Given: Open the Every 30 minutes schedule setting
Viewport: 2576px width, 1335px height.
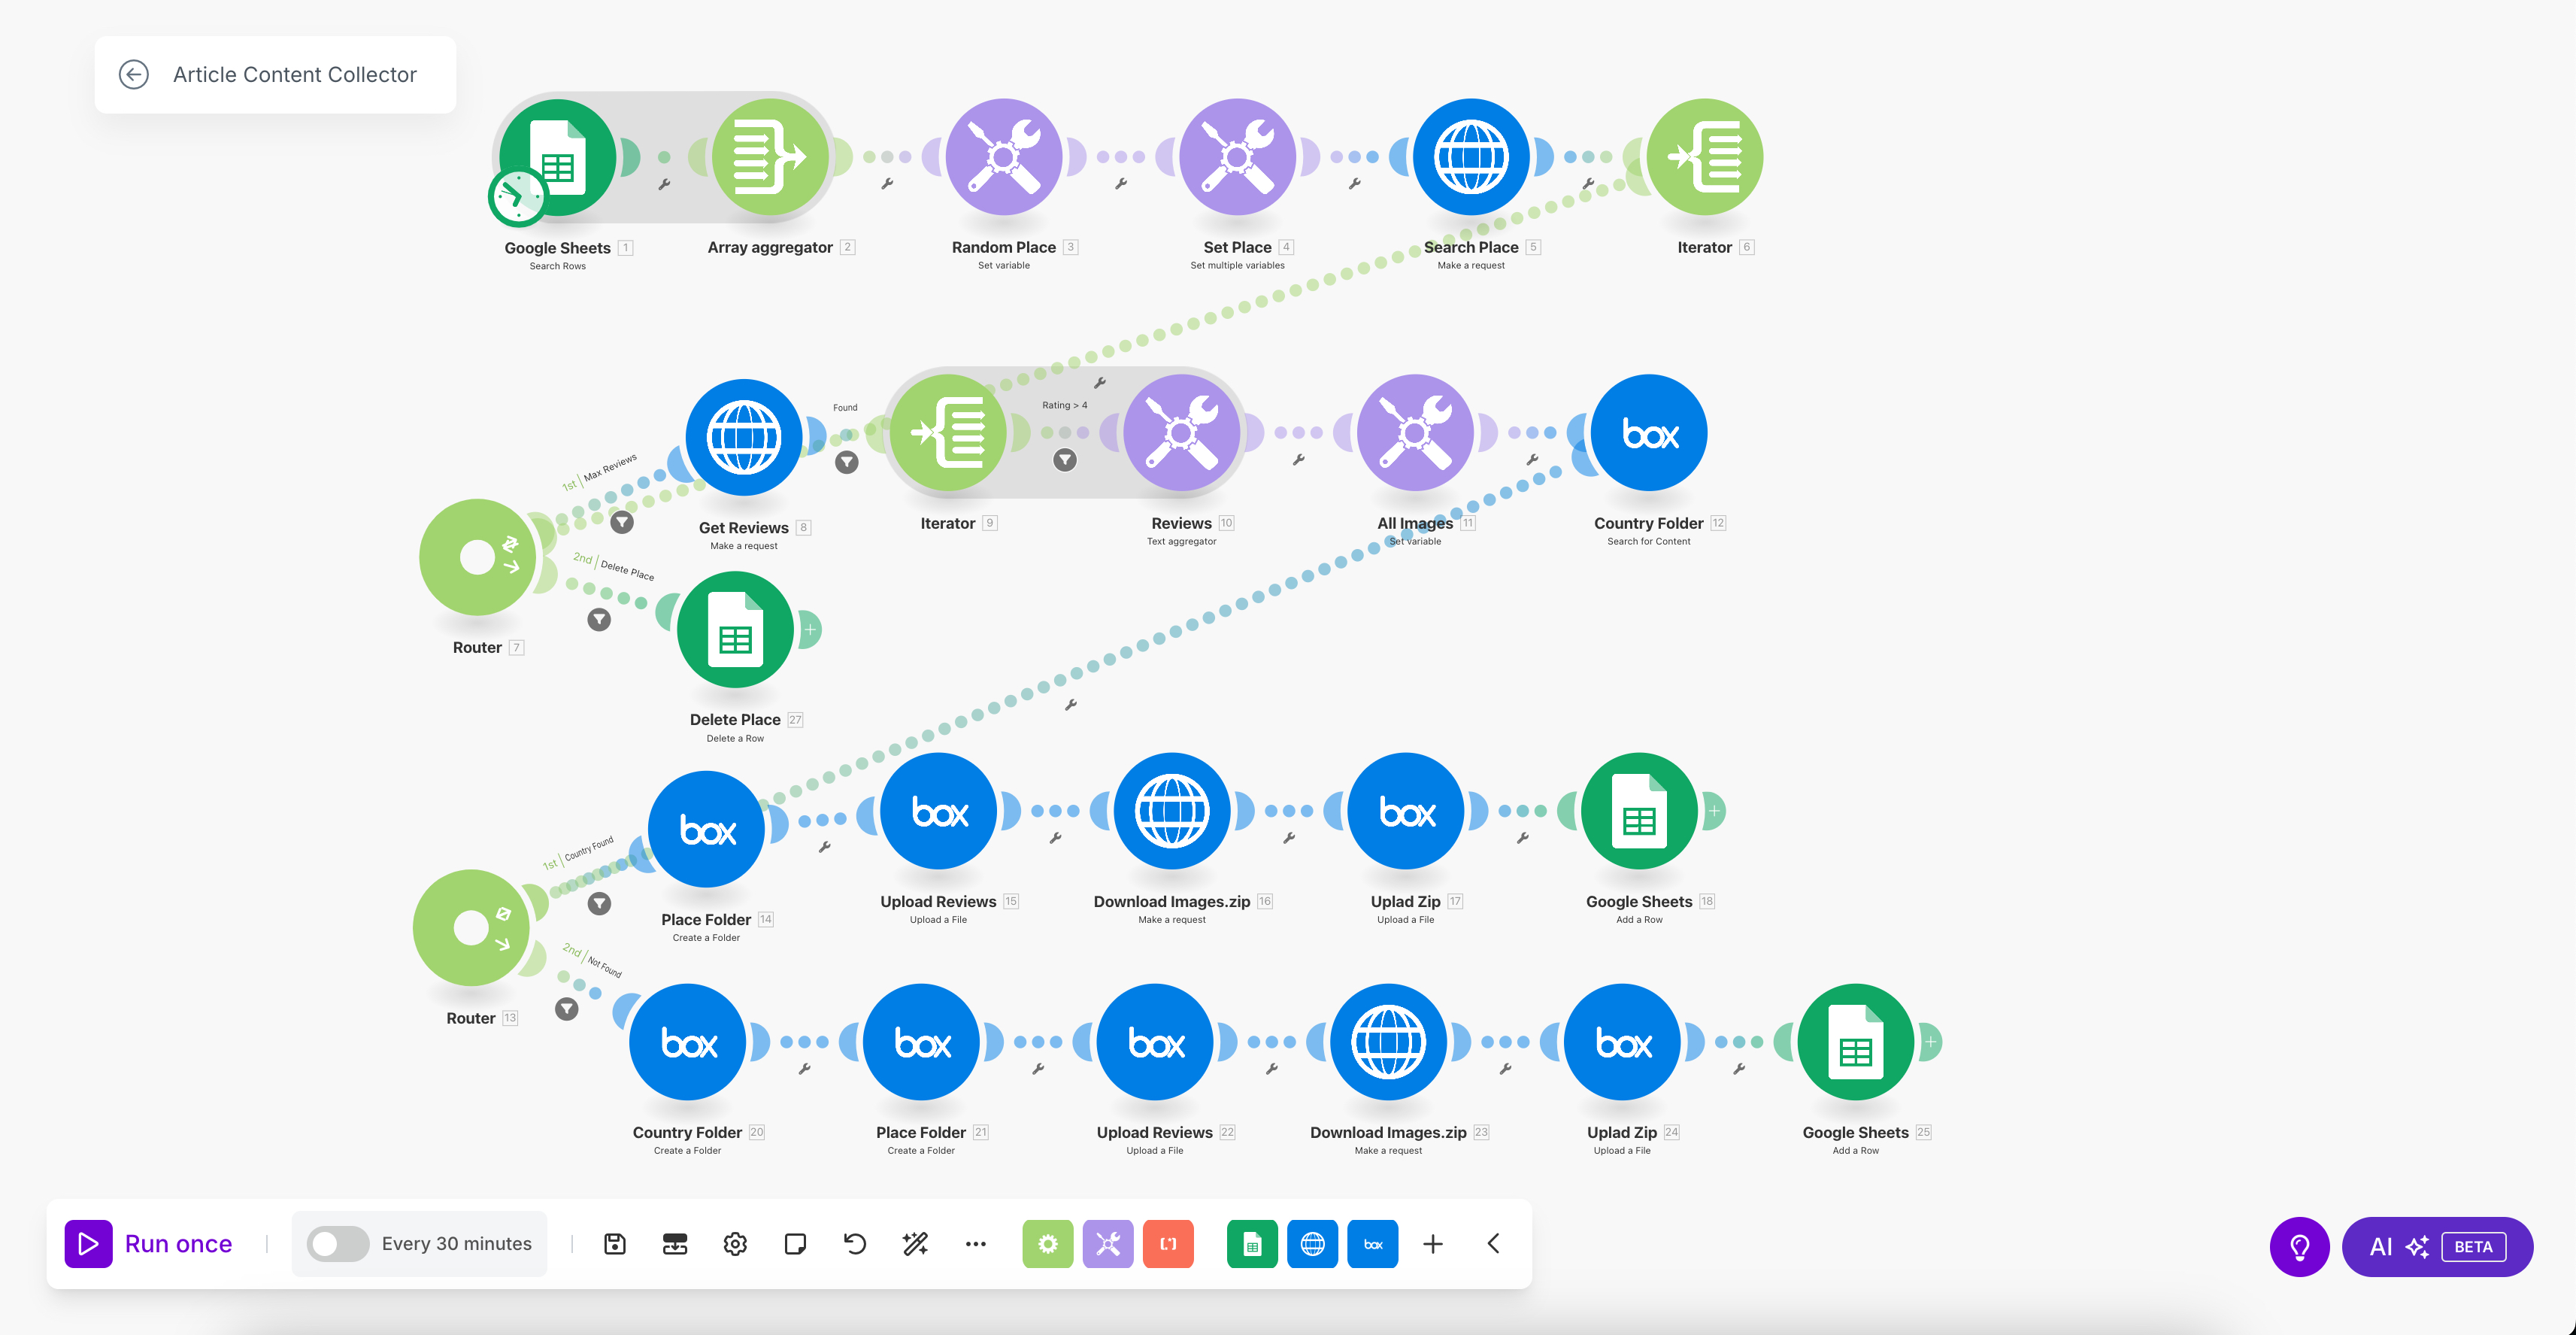Looking at the screenshot, I should click(x=456, y=1244).
